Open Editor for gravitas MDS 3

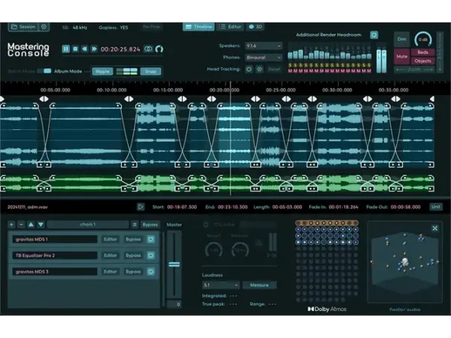click(x=110, y=272)
